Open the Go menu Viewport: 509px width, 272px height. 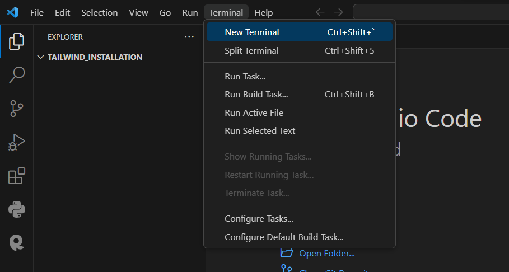(x=165, y=13)
